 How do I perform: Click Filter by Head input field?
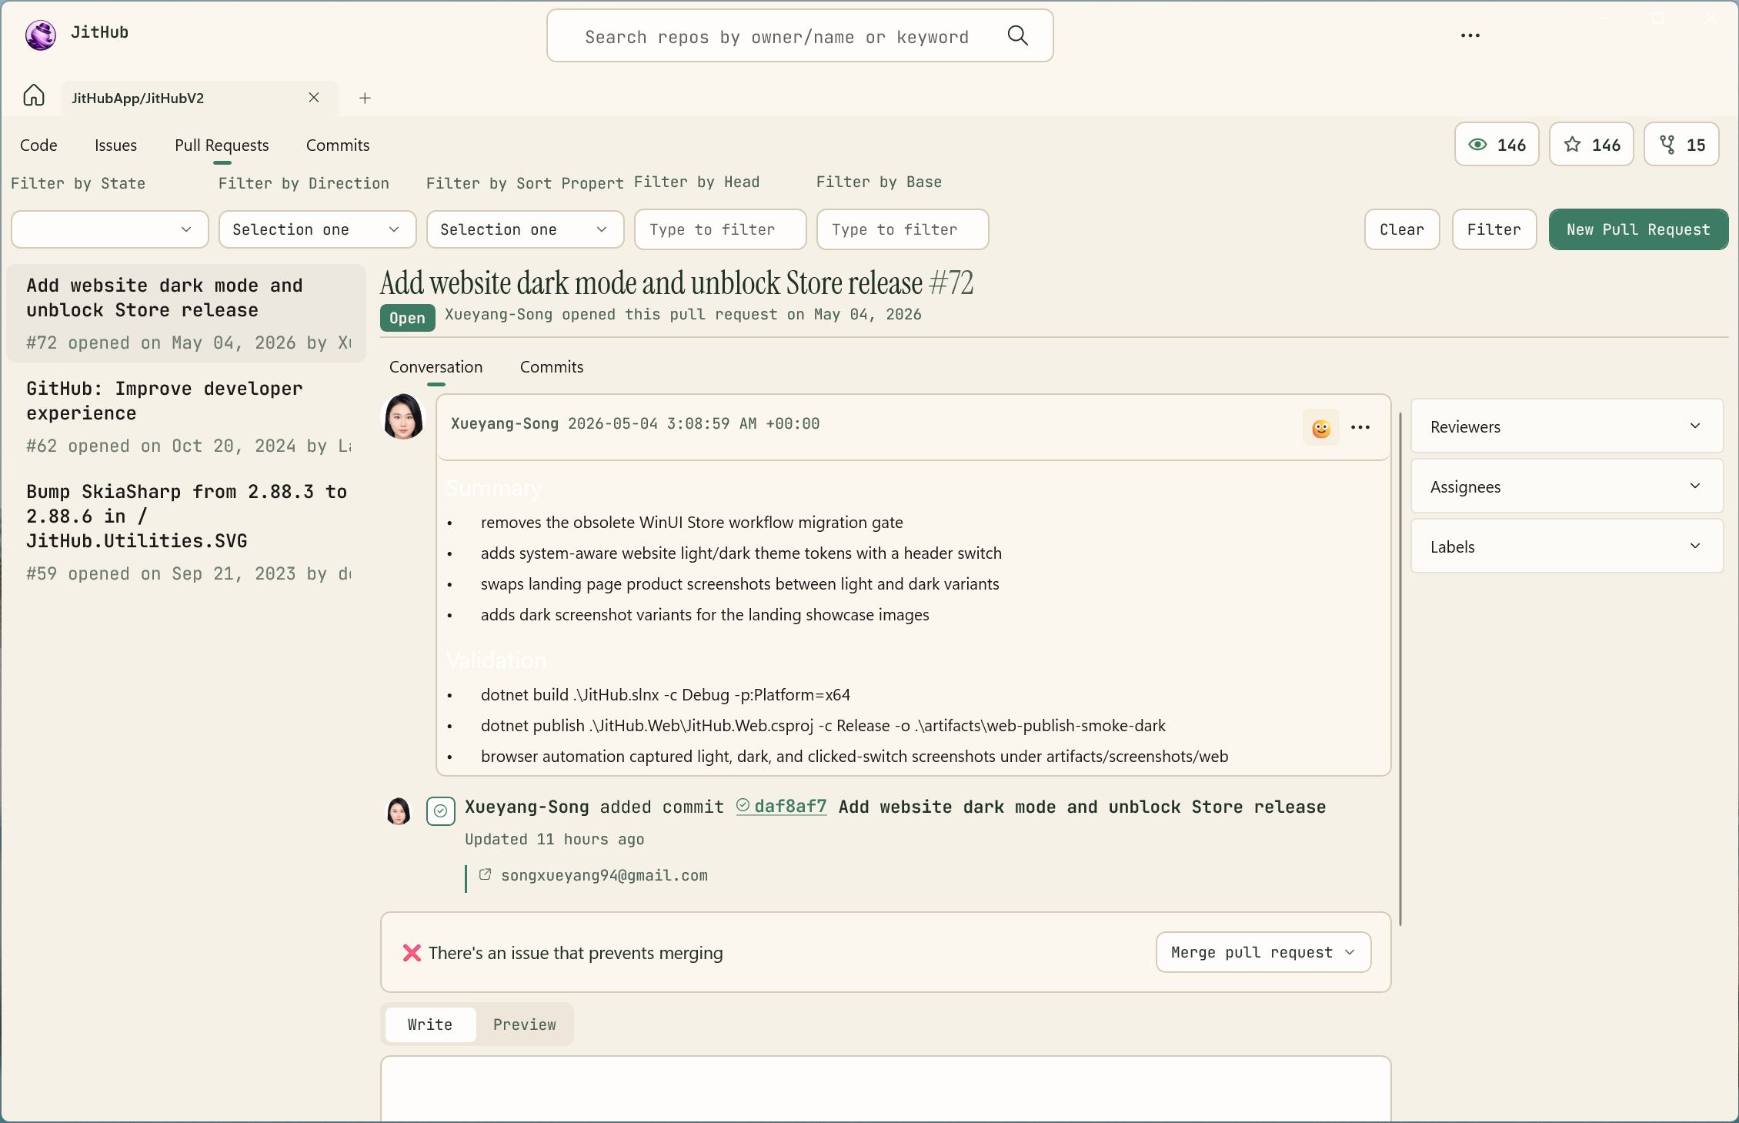(x=720, y=229)
